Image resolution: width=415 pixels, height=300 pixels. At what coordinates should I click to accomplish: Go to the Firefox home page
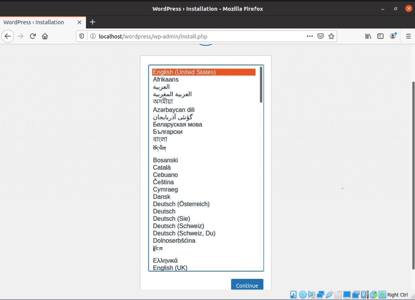45,36
